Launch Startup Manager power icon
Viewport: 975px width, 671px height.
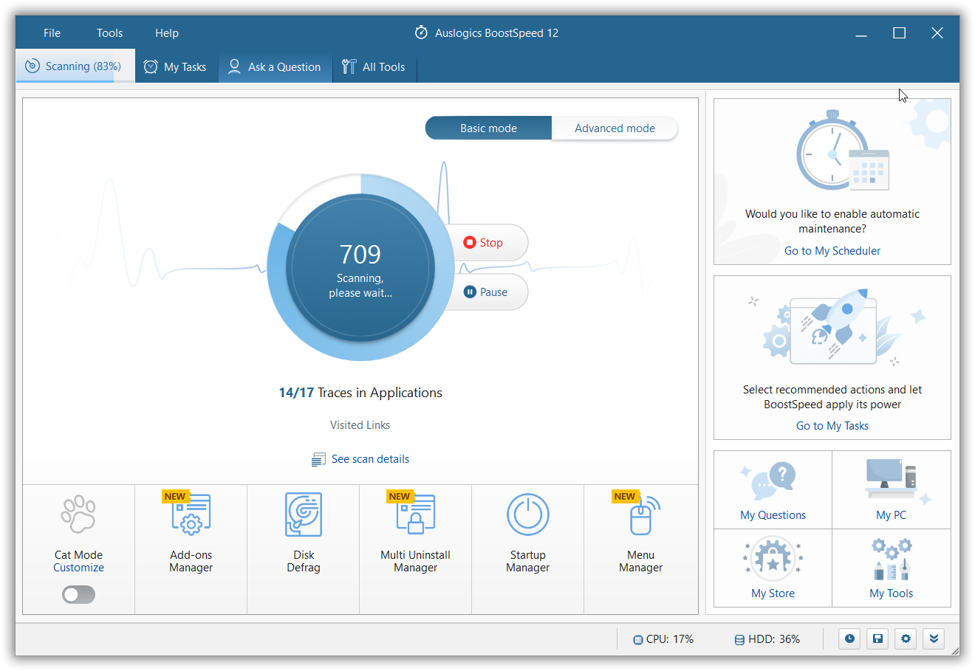coord(528,515)
